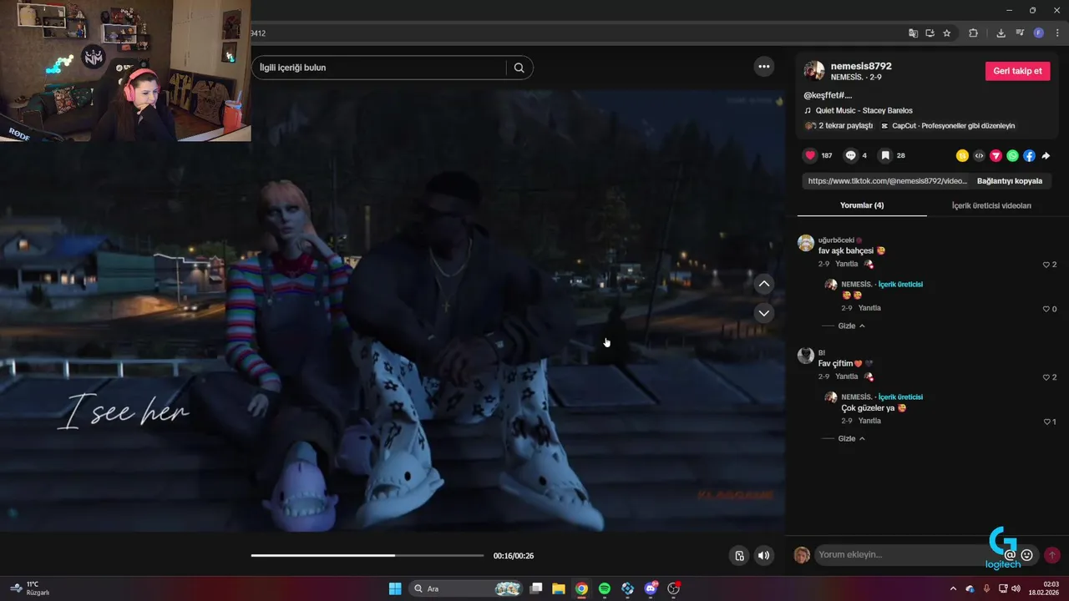The height and width of the screenshot is (601, 1069).
Task: Click Yanıtla under "Fav çiftim"
Action: pyautogui.click(x=847, y=376)
